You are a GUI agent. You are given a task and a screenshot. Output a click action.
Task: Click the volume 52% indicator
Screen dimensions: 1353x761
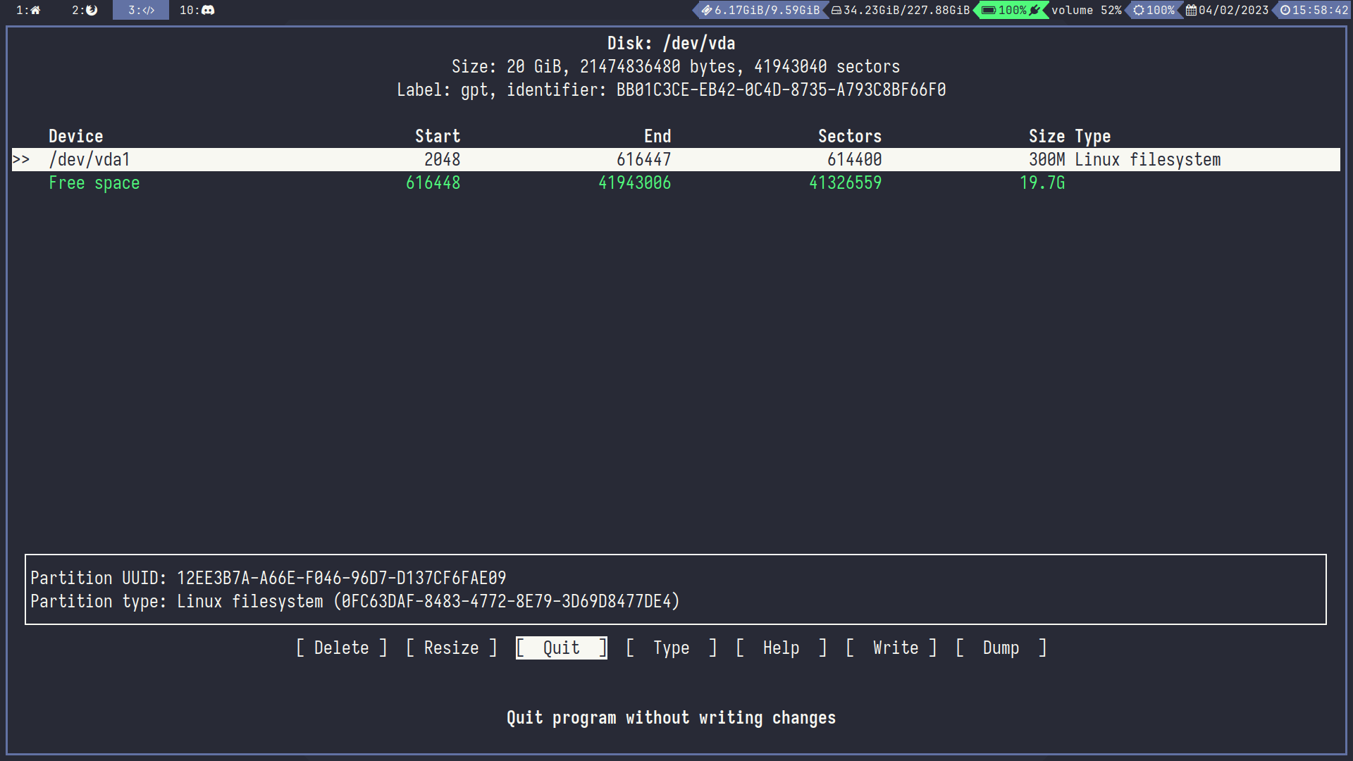tap(1086, 10)
